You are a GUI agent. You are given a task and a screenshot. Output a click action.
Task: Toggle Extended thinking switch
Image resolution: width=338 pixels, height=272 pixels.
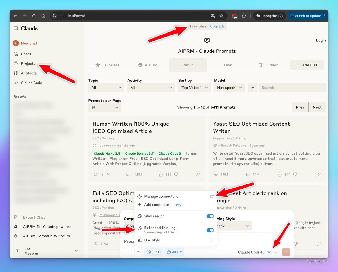click(x=210, y=230)
